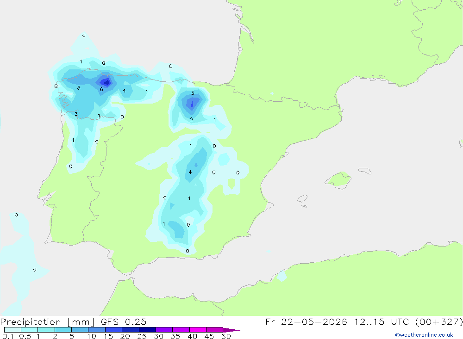Click the island of Mallorca on the map
This screenshot has height=339, width=463.
pyautogui.click(x=338, y=180)
